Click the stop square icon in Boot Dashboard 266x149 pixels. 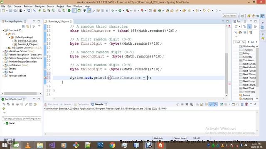pyautogui.click(x=13, y=104)
